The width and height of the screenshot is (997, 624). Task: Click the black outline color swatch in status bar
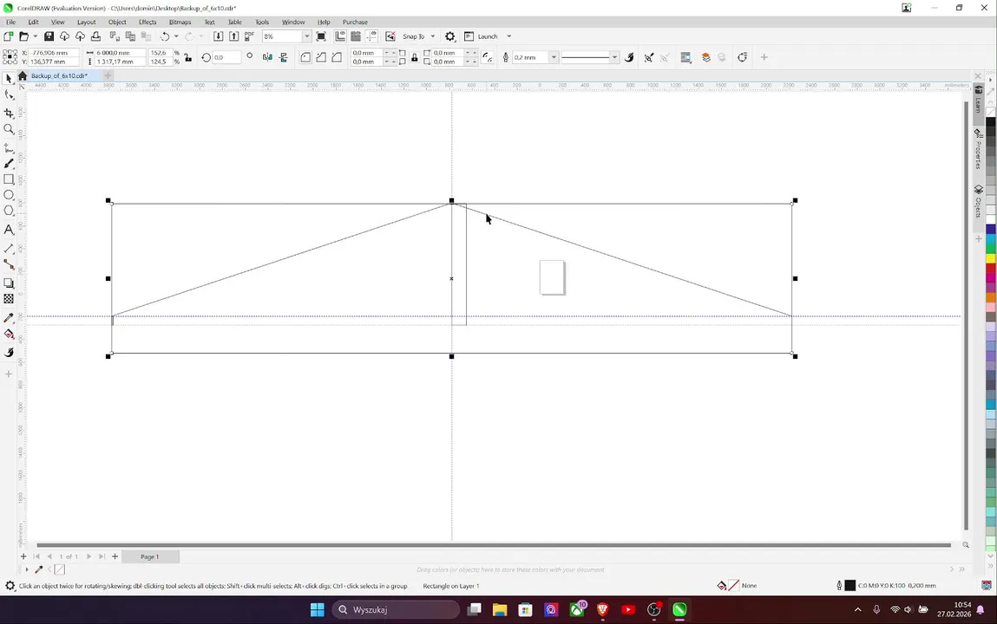(849, 585)
